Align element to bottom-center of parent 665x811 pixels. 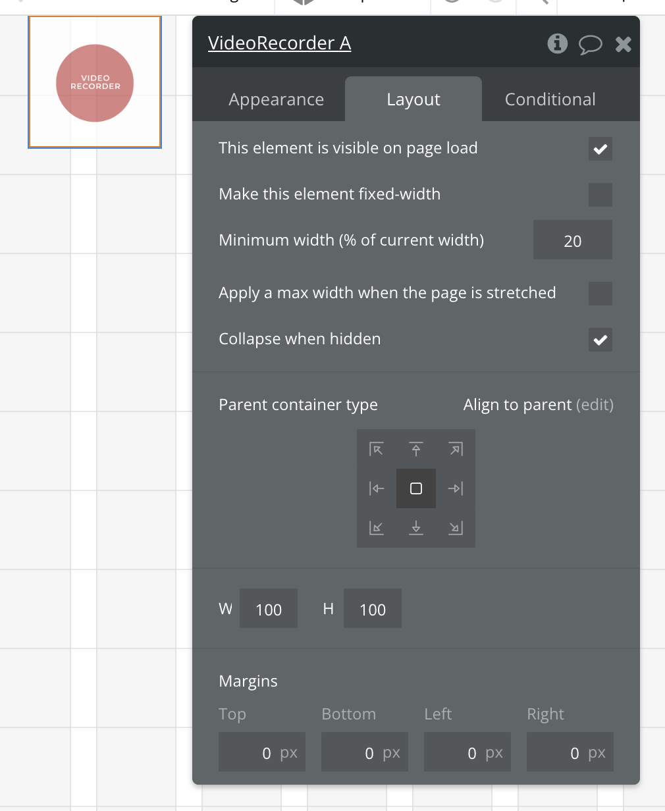click(416, 528)
